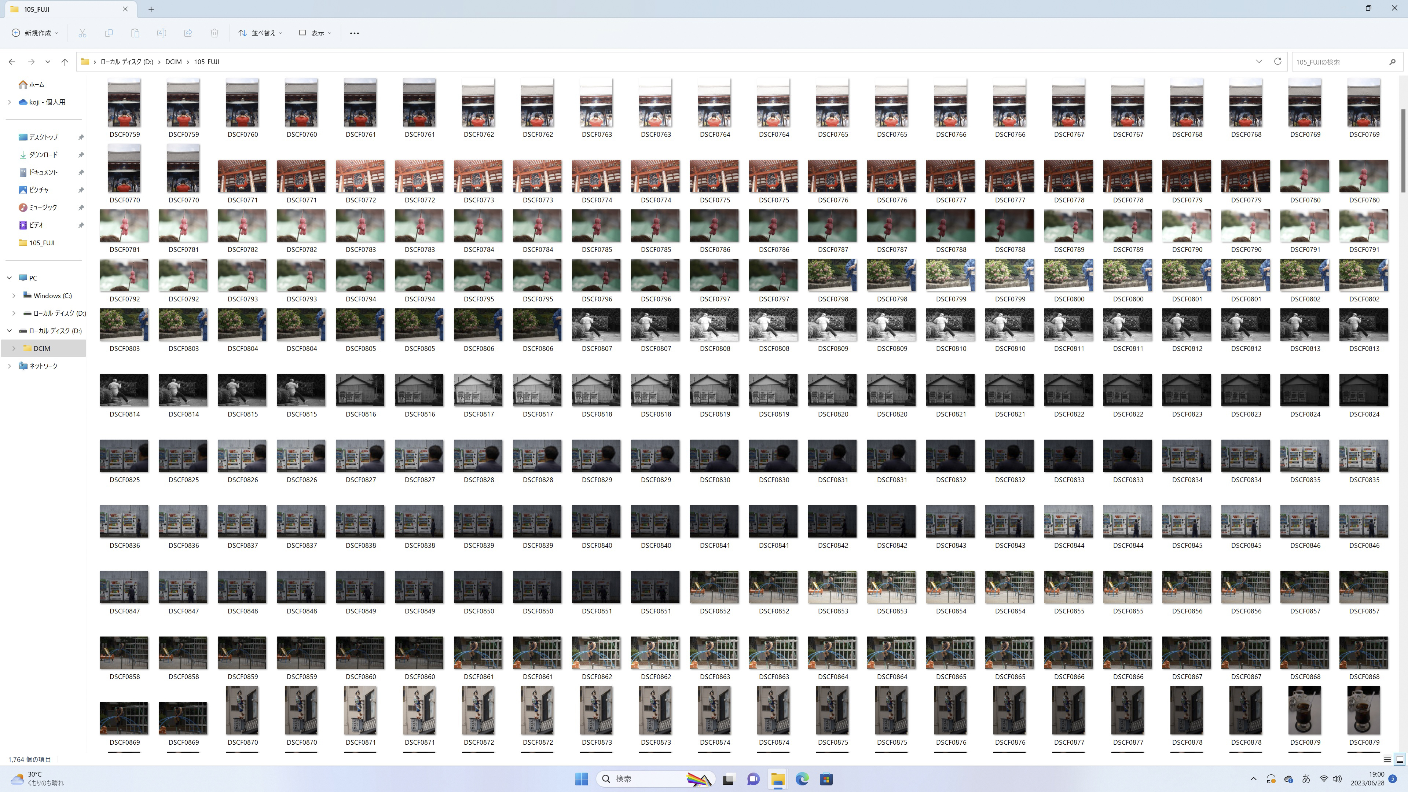This screenshot has width=1408, height=792.
Task: Go up one folder level arrow
Action: (65, 62)
